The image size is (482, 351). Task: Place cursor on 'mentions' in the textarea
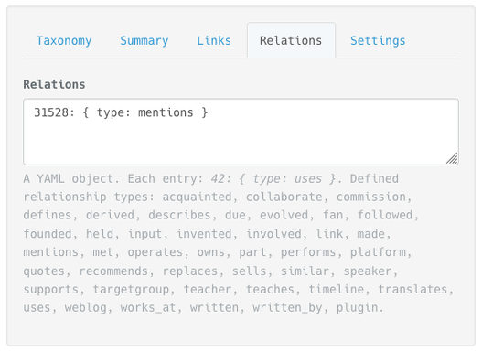click(166, 112)
